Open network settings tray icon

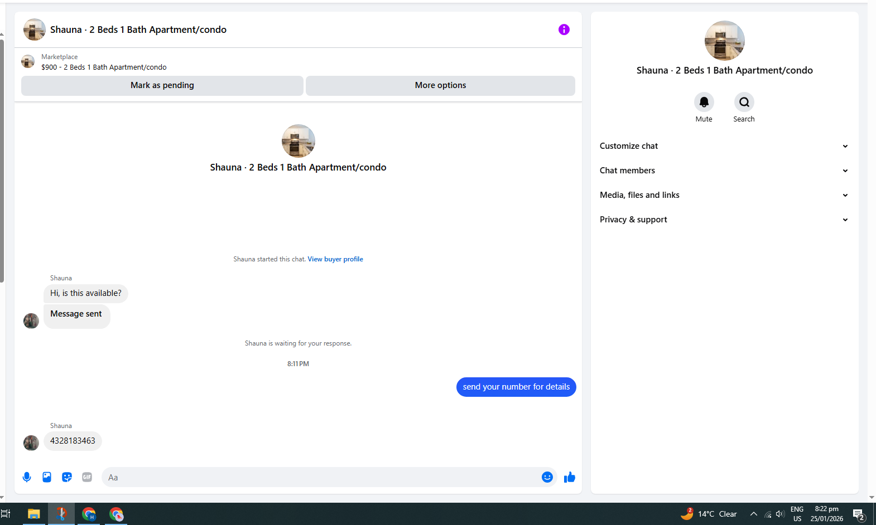pos(768,514)
